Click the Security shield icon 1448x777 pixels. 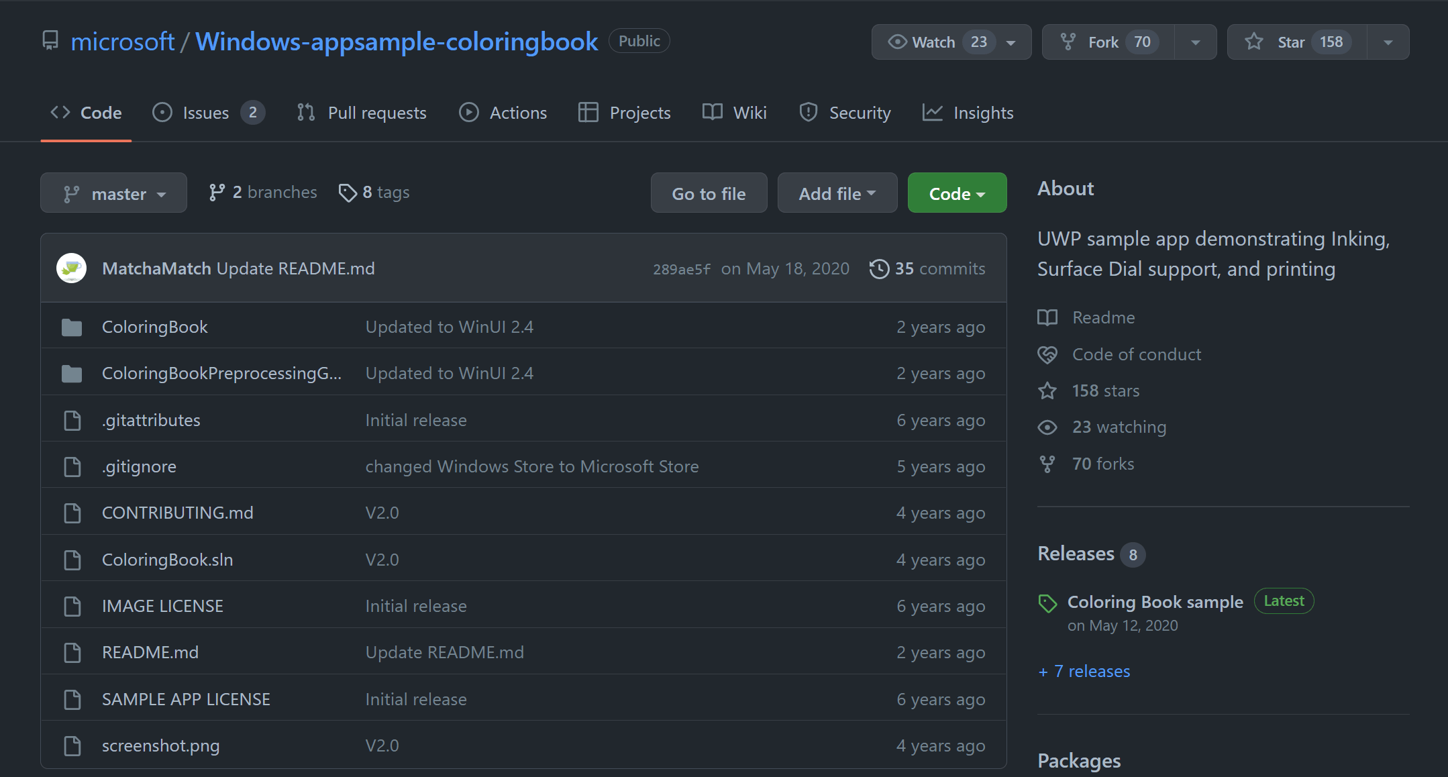[x=808, y=113]
